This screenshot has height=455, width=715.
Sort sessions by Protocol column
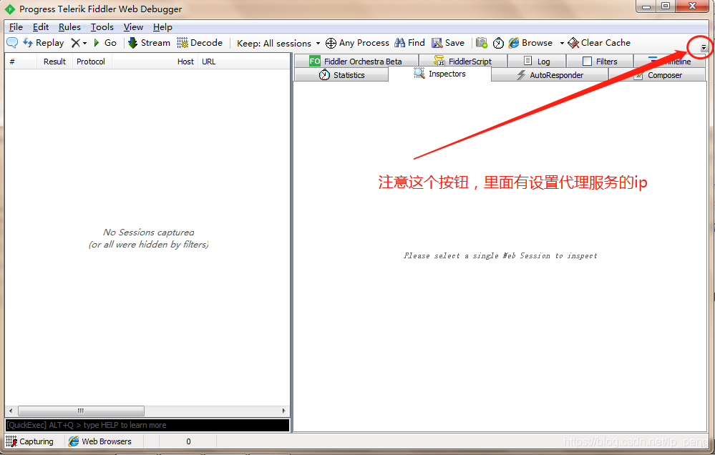point(92,62)
